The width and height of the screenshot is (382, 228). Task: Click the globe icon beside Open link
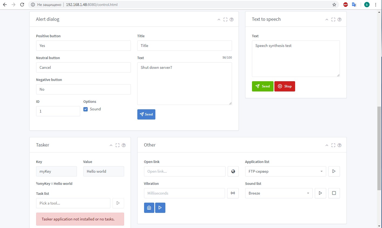click(x=233, y=171)
